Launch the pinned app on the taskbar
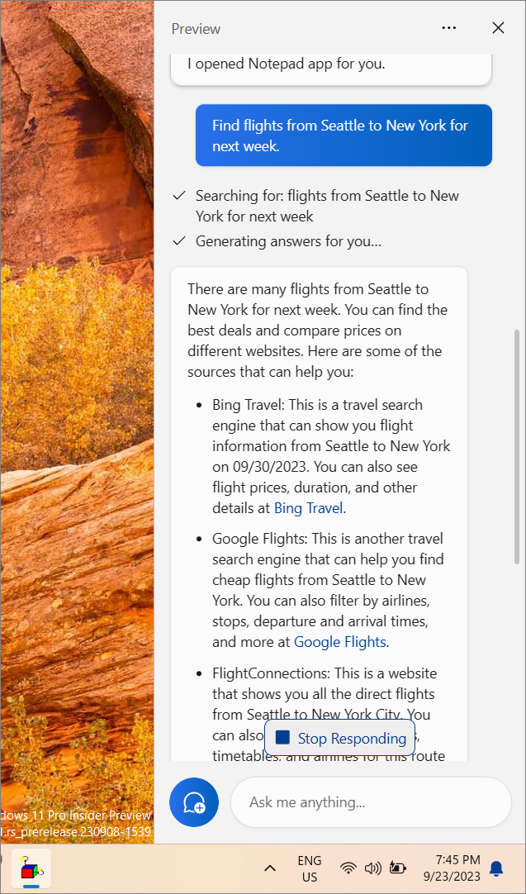The width and height of the screenshot is (526, 894). [31, 868]
